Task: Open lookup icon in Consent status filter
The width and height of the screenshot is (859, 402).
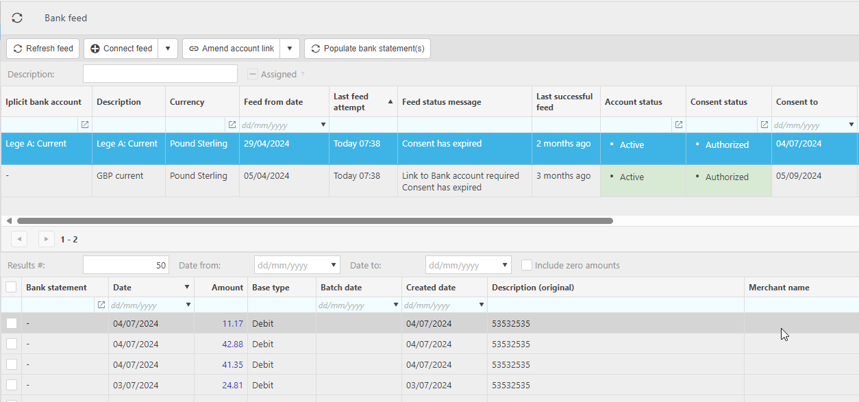Action: [x=764, y=125]
